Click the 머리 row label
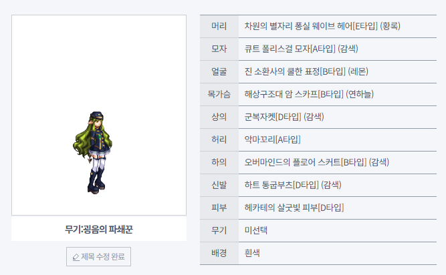The image size is (446, 275). click(x=219, y=26)
